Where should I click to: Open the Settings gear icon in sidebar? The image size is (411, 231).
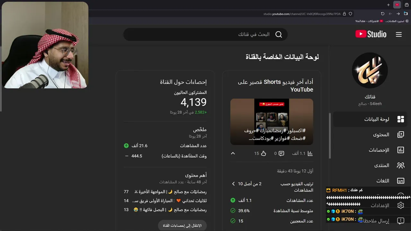tap(401, 205)
